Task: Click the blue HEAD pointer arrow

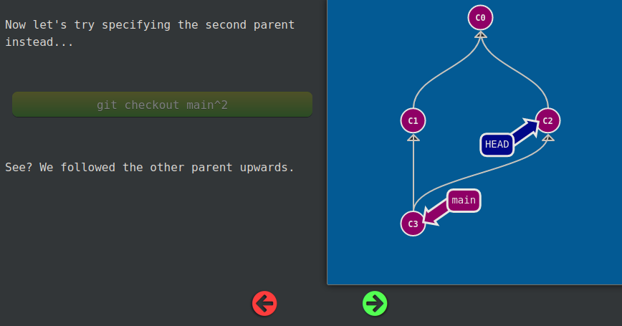Action: coord(526,131)
